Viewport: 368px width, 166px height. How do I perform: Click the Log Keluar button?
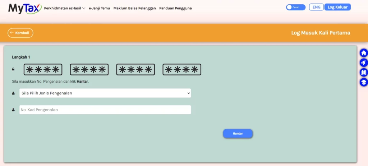(337, 7)
